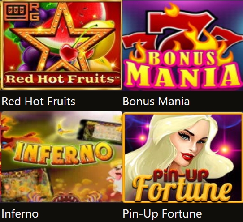The width and height of the screenshot is (243, 222).
Task: Launch the Inferno game tile
Action: coord(62,157)
